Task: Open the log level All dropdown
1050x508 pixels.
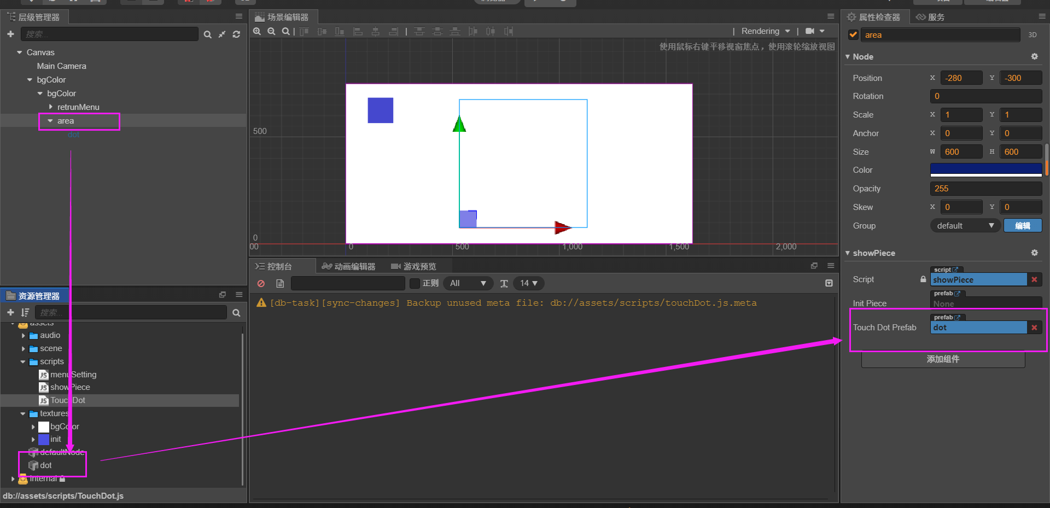Action: point(468,283)
